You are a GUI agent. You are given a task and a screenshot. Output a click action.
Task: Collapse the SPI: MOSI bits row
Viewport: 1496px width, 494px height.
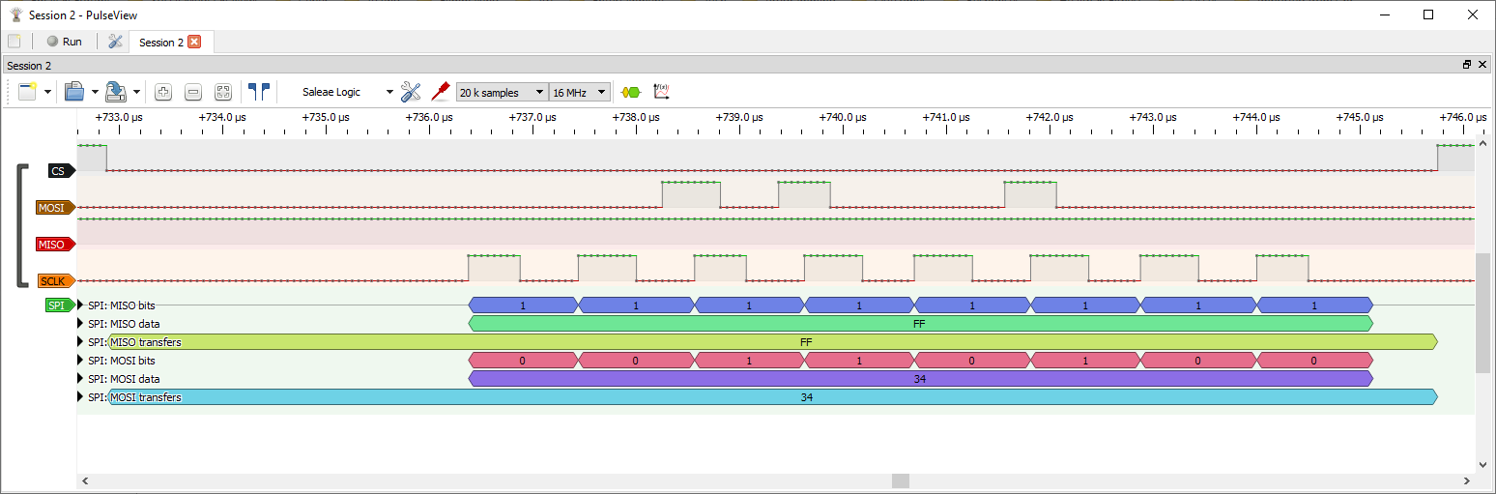point(81,361)
